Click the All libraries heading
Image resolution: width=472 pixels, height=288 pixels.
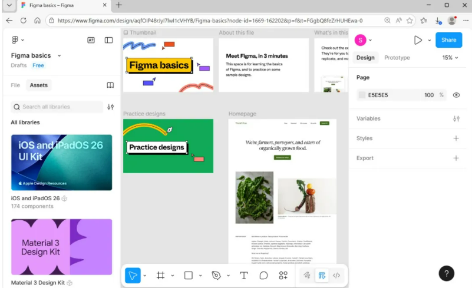coord(25,123)
